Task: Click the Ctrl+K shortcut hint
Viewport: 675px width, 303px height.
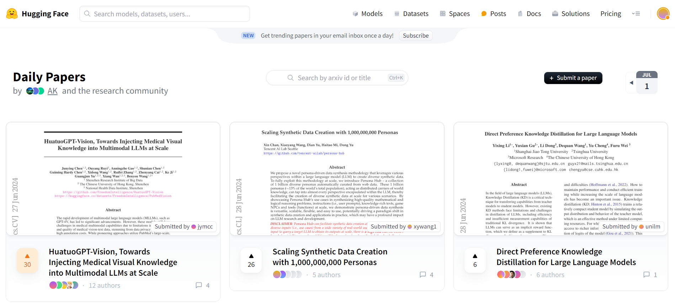Action: tap(396, 78)
